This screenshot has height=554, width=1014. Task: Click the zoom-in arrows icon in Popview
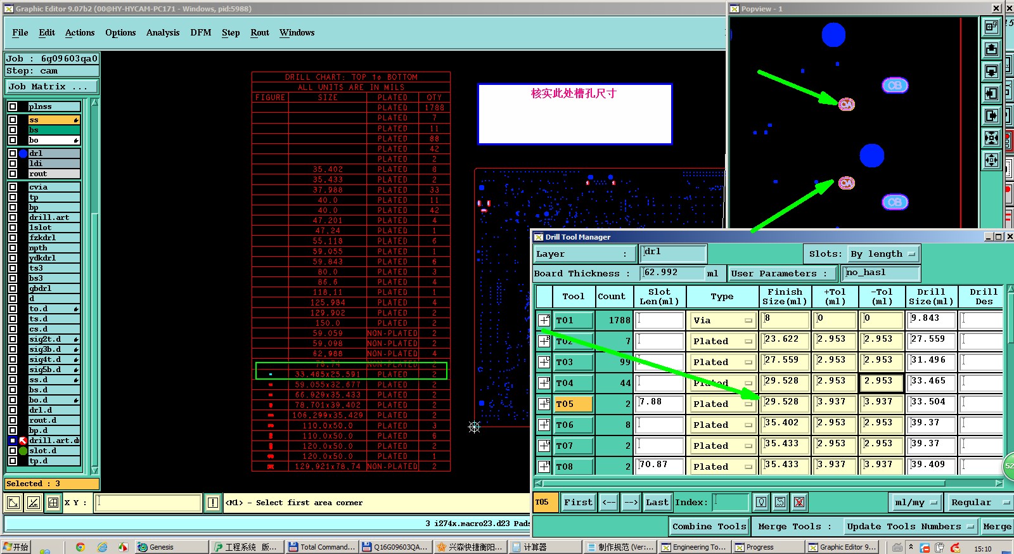tap(991, 138)
